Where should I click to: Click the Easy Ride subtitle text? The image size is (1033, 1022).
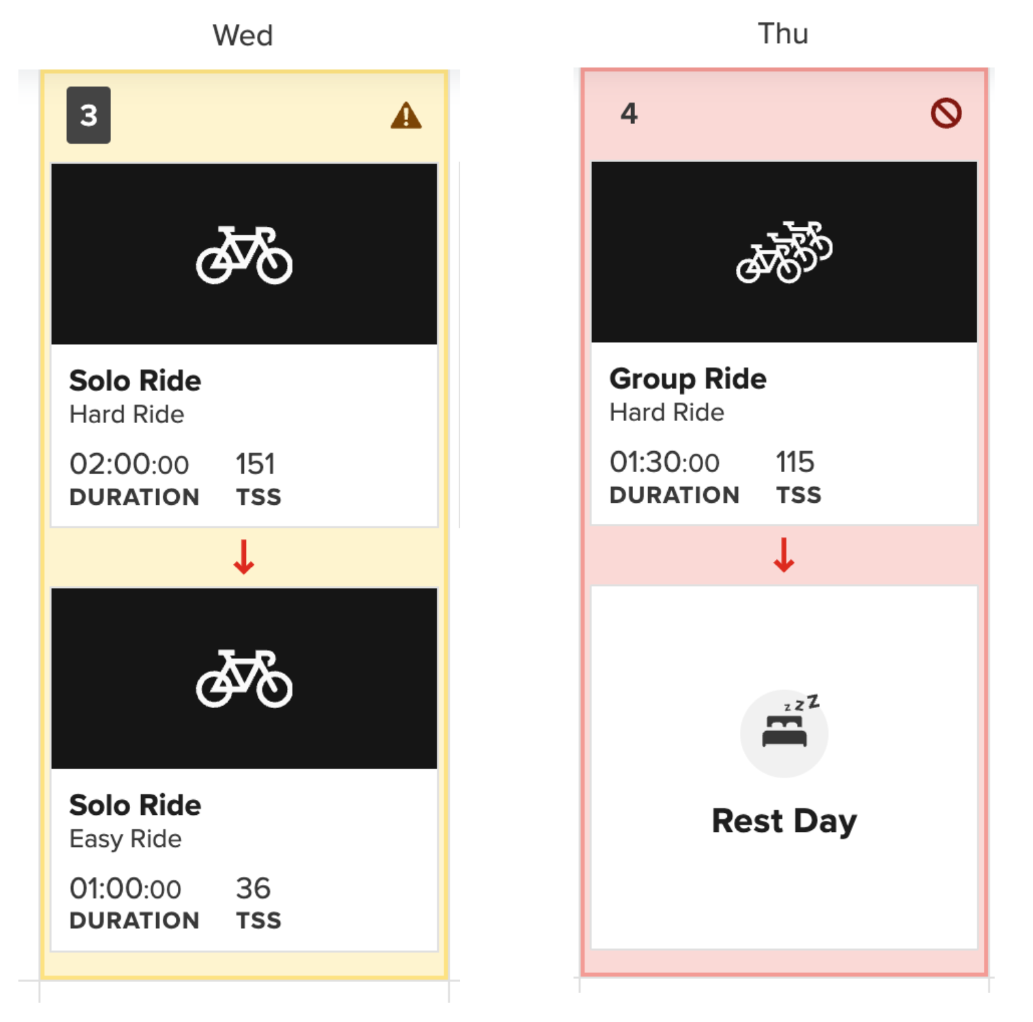(x=125, y=838)
